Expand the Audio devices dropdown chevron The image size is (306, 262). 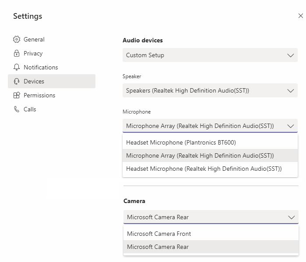tap(291, 55)
